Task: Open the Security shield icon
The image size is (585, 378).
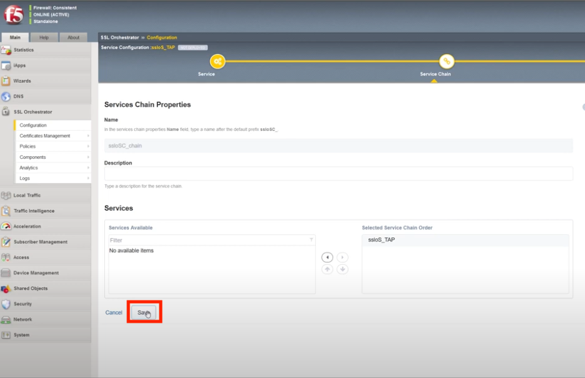Action: click(x=6, y=304)
